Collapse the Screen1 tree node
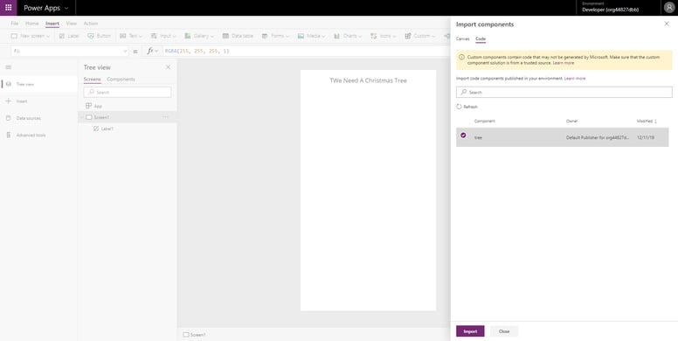 (82, 117)
